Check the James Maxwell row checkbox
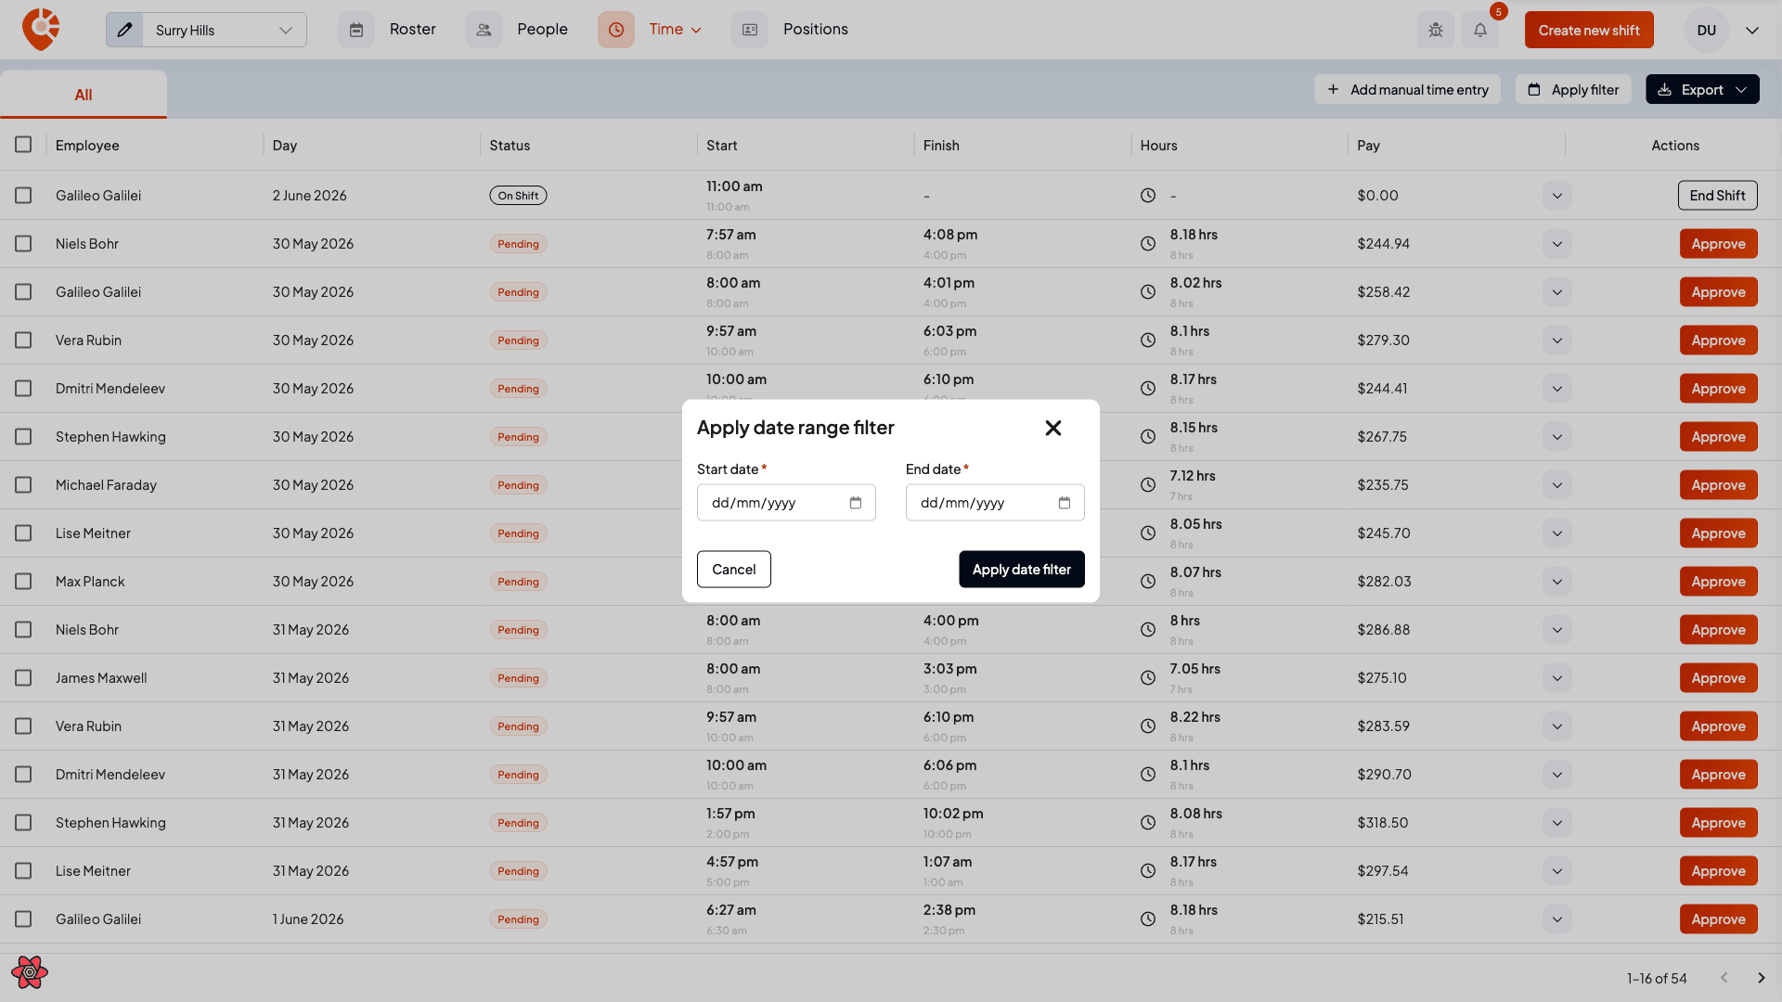1782x1002 pixels. pyautogui.click(x=23, y=678)
